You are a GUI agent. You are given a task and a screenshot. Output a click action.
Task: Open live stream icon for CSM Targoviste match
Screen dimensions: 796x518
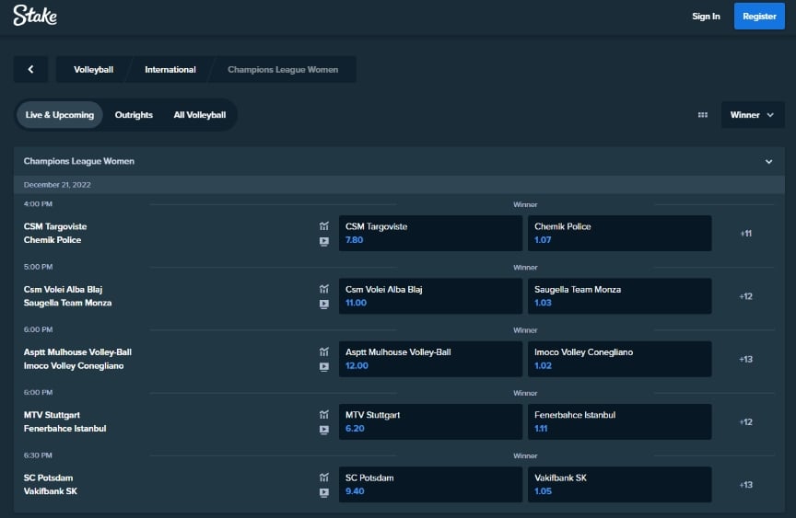point(323,241)
